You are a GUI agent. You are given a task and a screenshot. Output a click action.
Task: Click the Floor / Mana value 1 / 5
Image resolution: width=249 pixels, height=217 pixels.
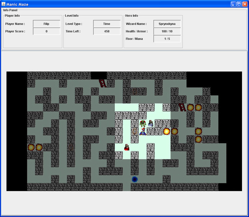167,39
